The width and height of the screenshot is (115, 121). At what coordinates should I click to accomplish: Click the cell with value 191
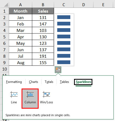[x=43, y=56]
